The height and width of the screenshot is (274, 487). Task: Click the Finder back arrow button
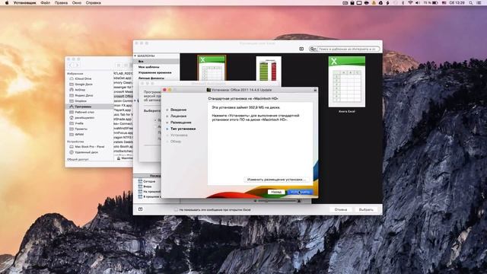(x=71, y=65)
